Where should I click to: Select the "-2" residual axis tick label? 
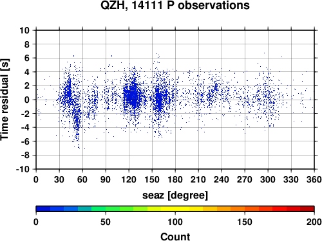pyautogui.click(x=25, y=114)
